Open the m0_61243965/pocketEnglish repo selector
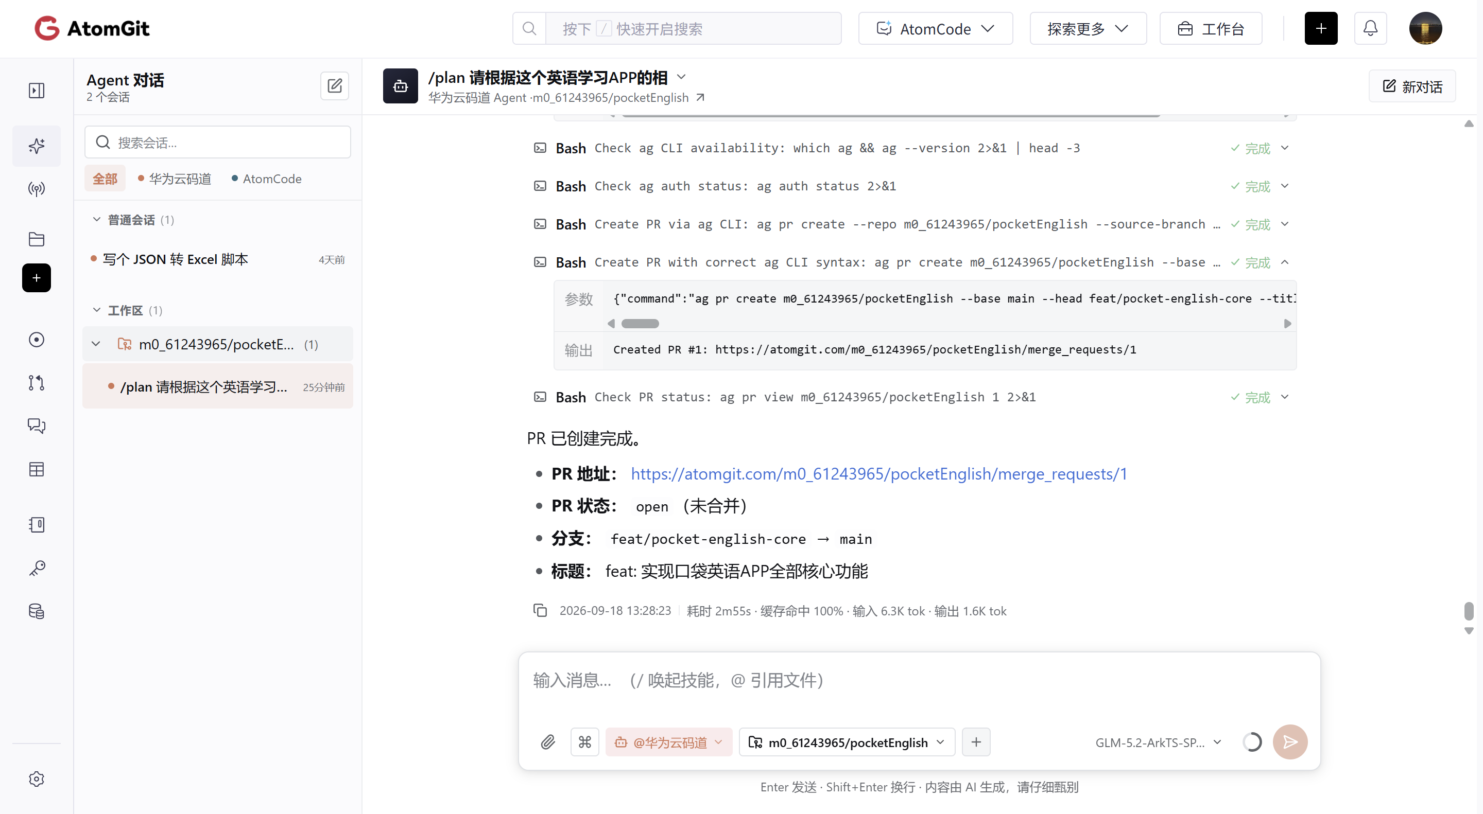 point(847,742)
